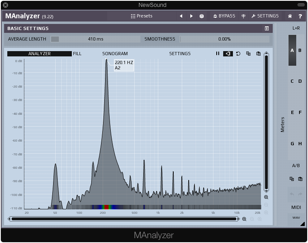The height and width of the screenshot is (243, 308).
Task: Collapse the Basic Settings panel icon
Action: [x=267, y=28]
